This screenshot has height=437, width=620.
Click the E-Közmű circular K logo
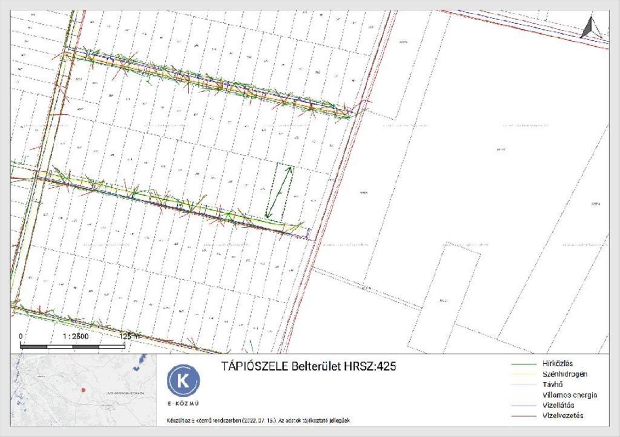click(183, 381)
